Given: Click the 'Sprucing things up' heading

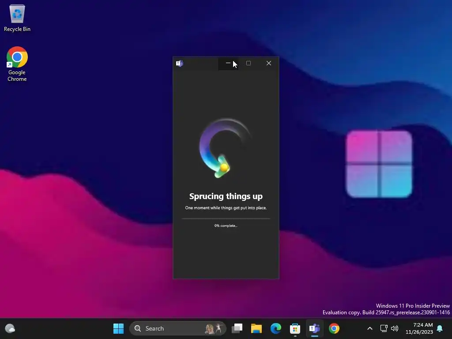Looking at the screenshot, I should (x=226, y=196).
